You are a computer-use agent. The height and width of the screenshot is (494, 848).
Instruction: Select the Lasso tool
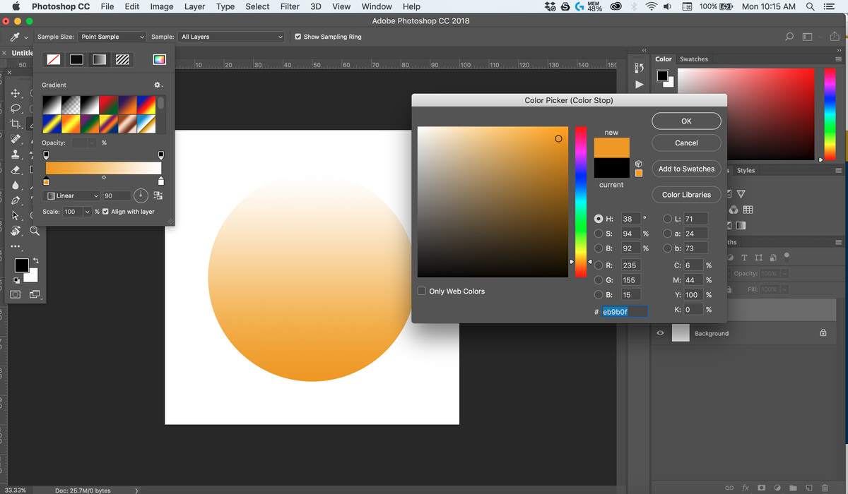click(16, 109)
